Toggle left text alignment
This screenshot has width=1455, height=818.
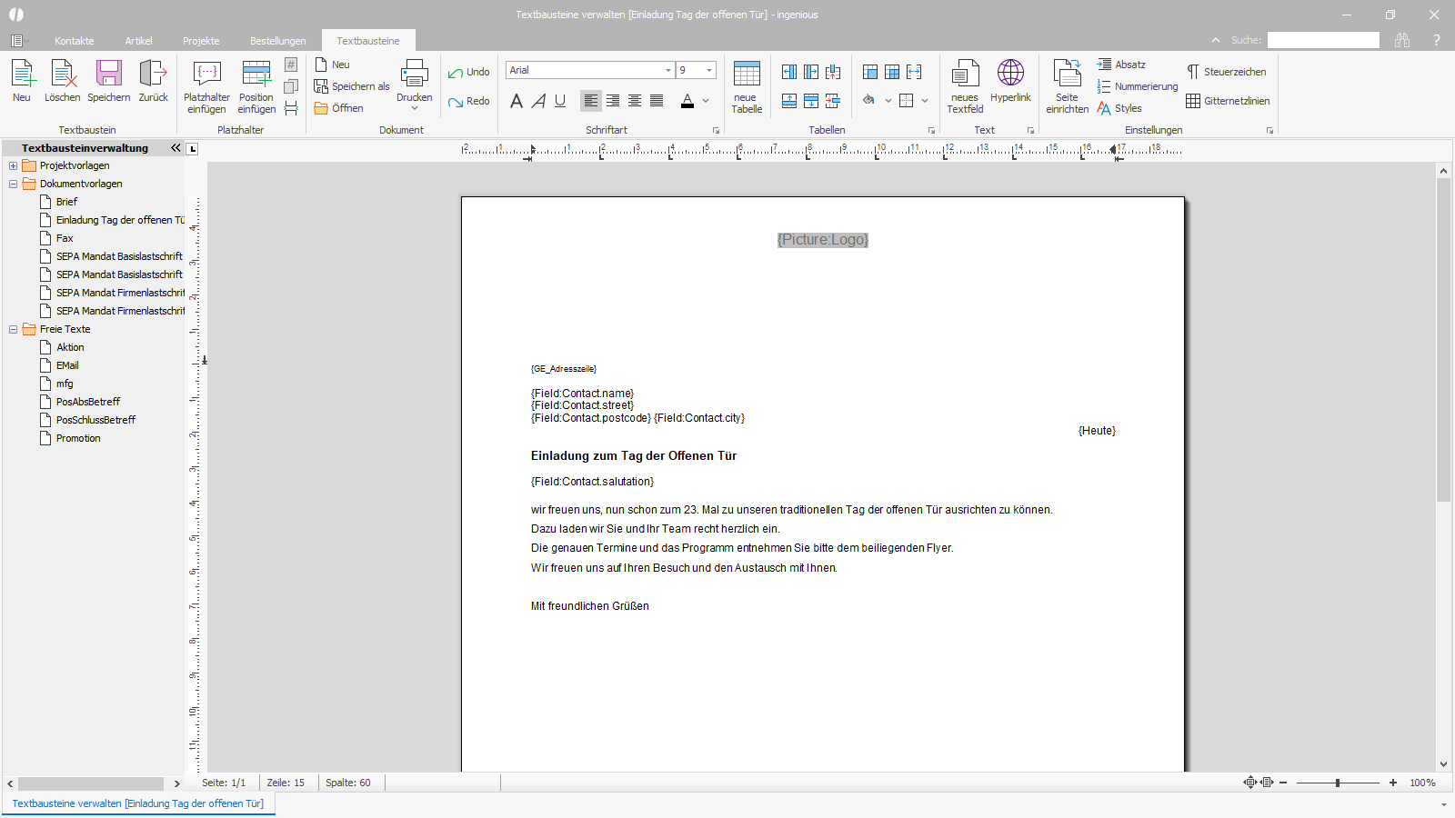click(591, 101)
